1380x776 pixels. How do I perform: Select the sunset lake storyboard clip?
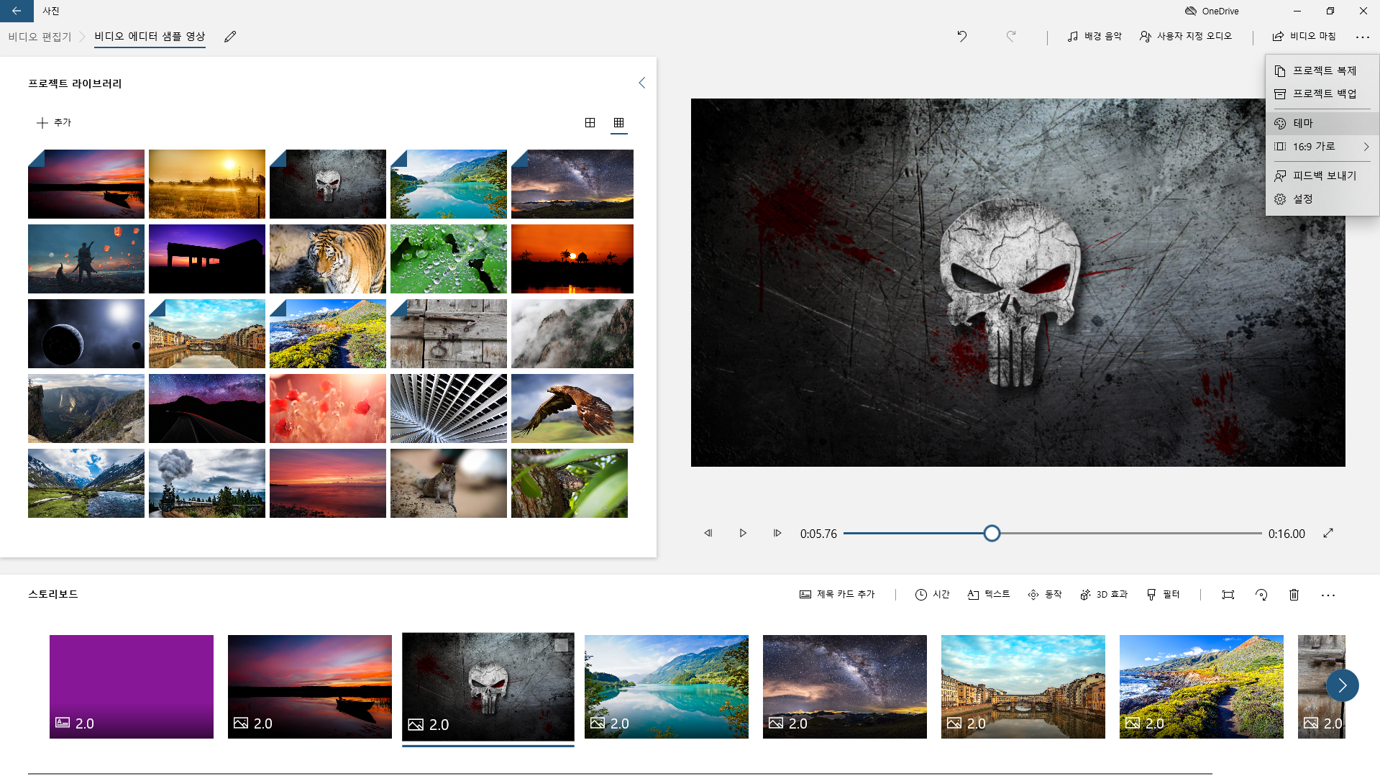(x=310, y=686)
